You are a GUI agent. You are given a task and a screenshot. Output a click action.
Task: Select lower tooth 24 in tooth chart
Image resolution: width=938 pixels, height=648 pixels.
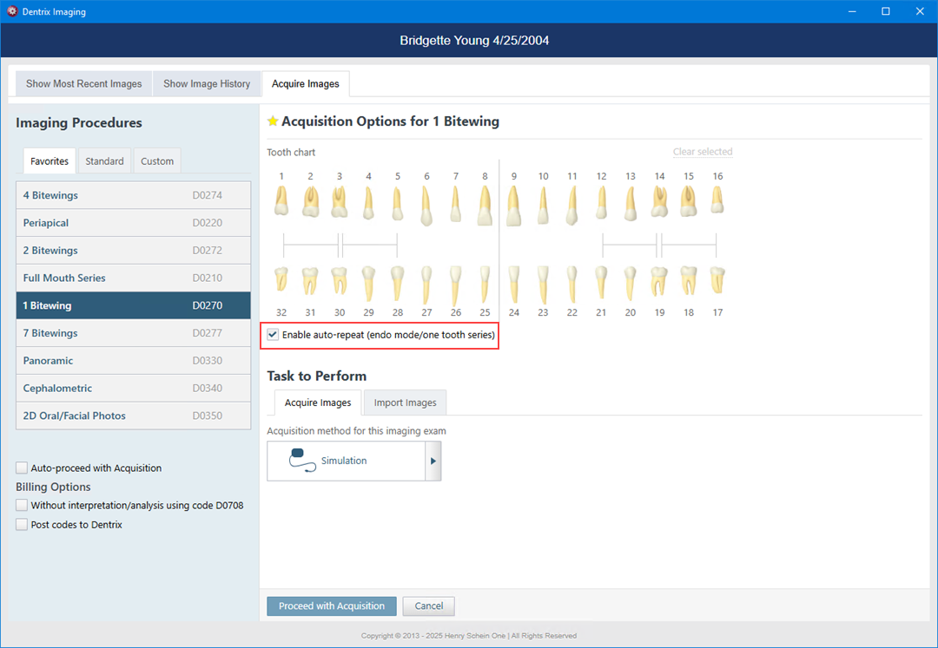tap(514, 284)
